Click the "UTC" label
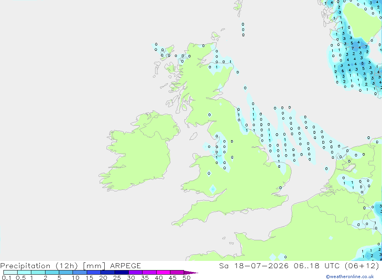This screenshot has width=382, height=280. 332,265
